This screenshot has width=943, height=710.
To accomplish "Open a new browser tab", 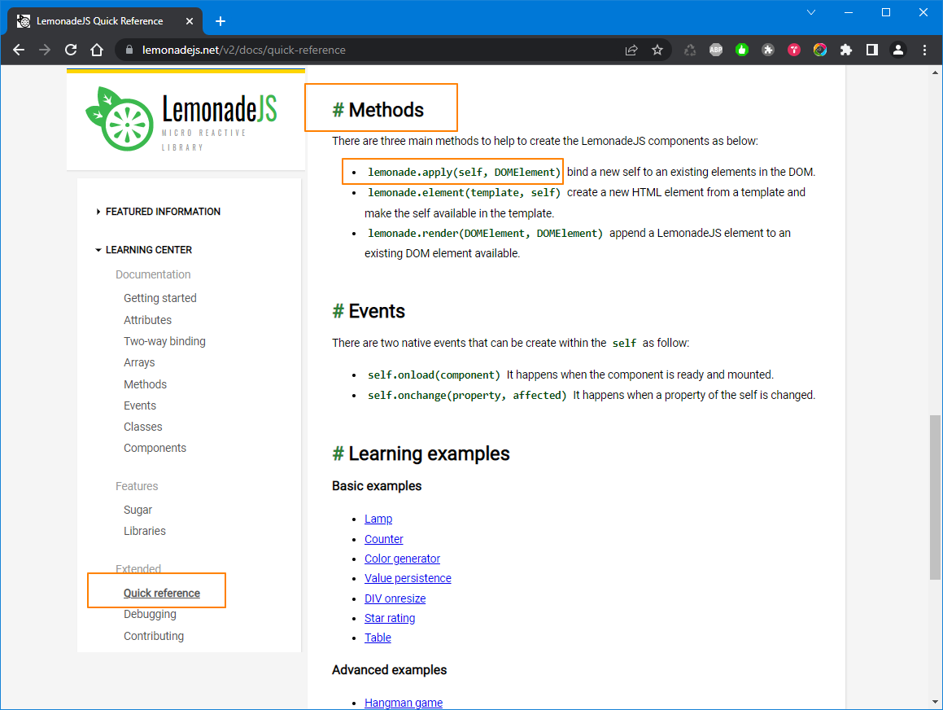I will pyautogui.click(x=220, y=21).
